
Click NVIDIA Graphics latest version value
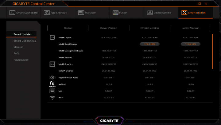tap(190, 71)
